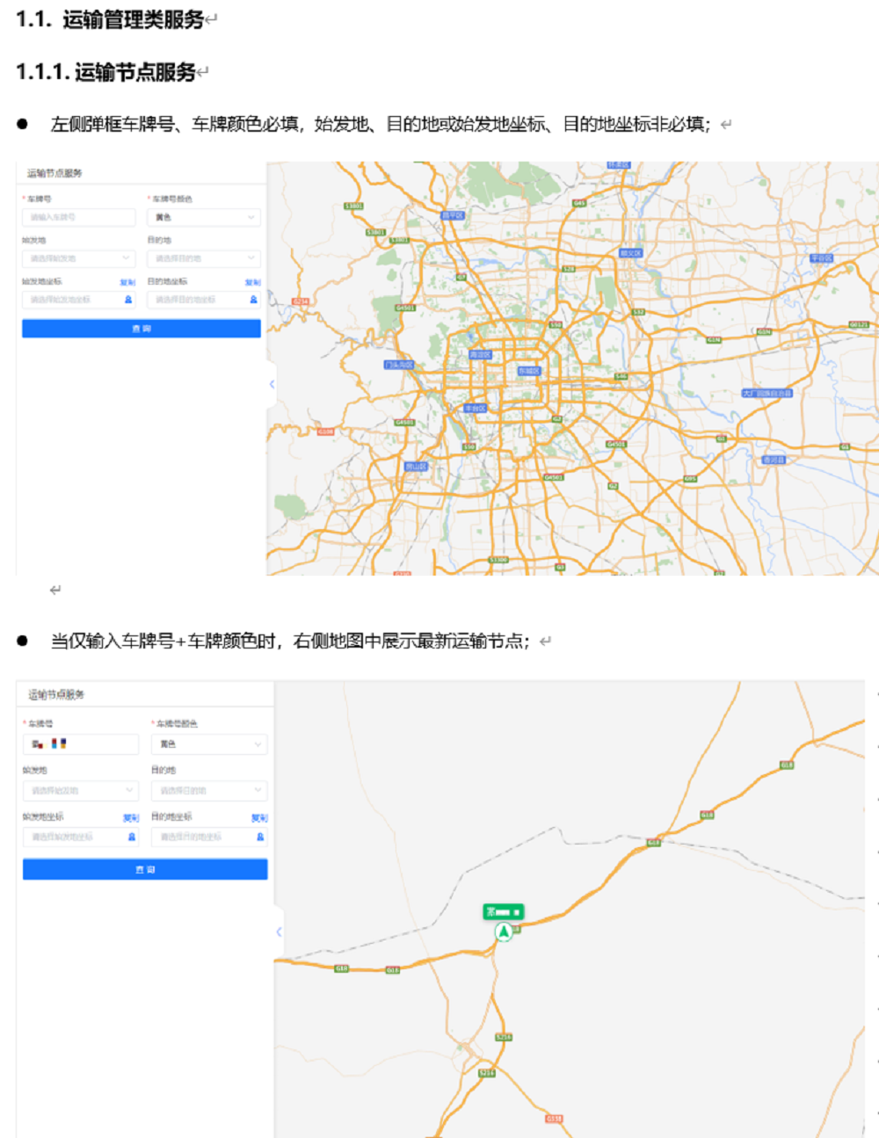Click the start coordinate picker icon in lower form
The width and height of the screenshot is (879, 1138).
coord(130,837)
